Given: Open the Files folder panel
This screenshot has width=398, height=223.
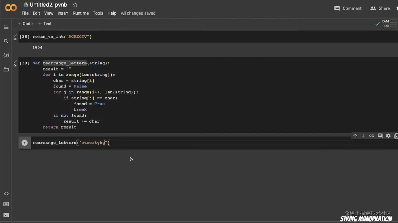Looking at the screenshot, I should pyautogui.click(x=6, y=70).
